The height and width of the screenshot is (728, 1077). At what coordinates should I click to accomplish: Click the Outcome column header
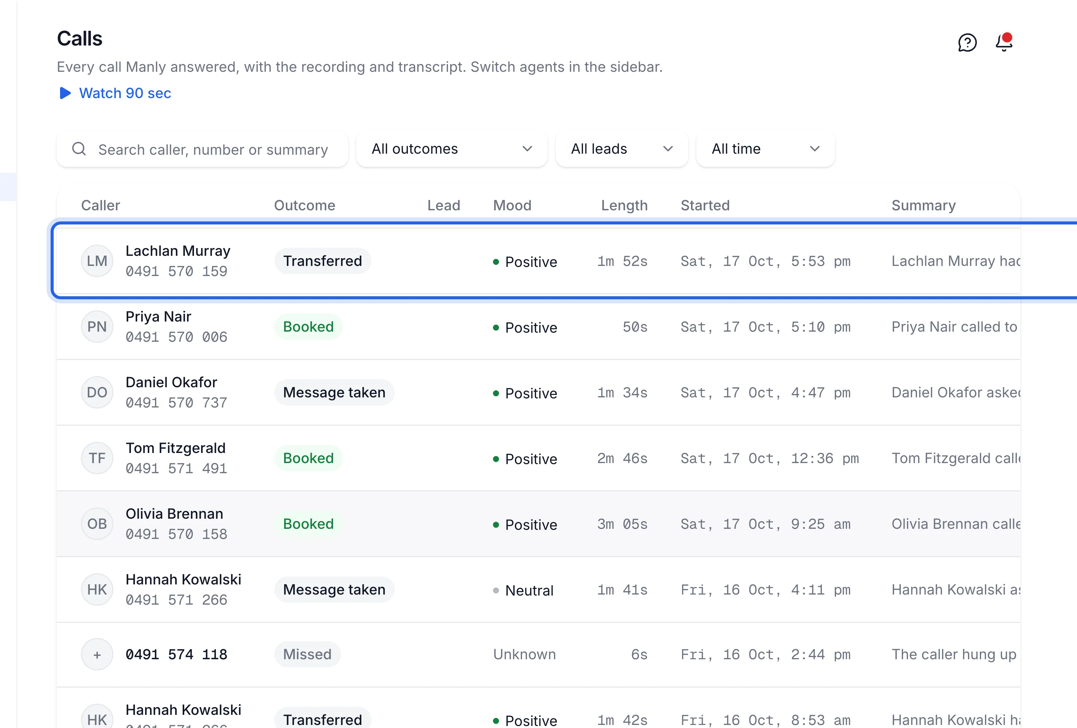coord(304,206)
